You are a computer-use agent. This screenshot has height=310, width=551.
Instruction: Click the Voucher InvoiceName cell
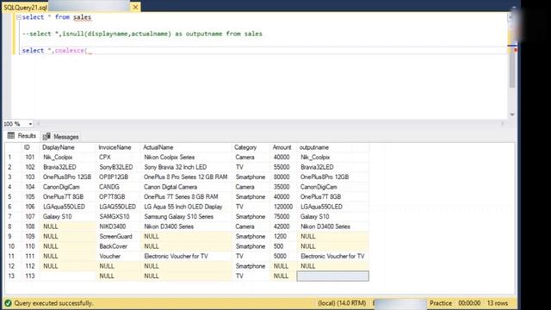[x=119, y=257]
